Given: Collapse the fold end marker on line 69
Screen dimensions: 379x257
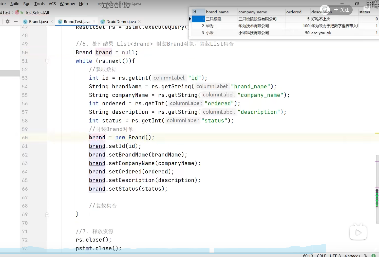Looking at the screenshot, I should tap(47, 214).
